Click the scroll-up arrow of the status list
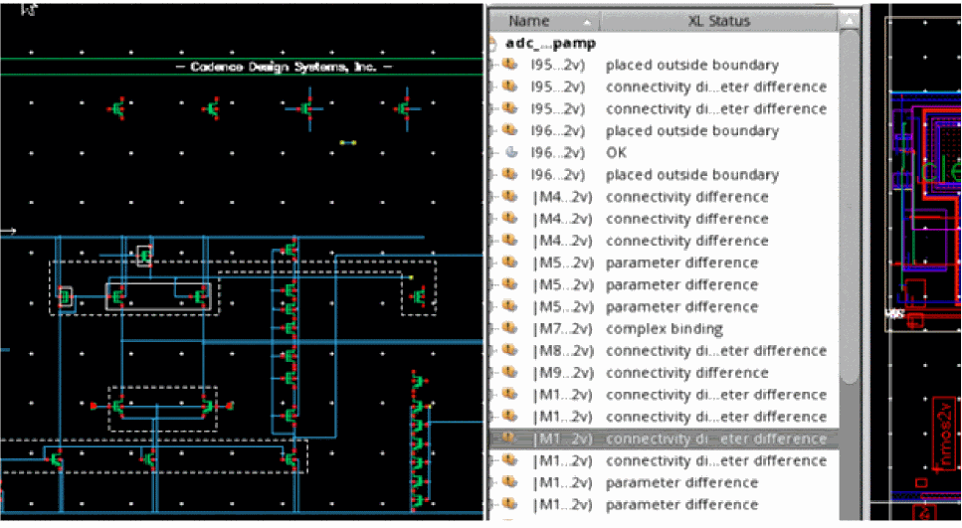The image size is (962, 528). (849, 21)
